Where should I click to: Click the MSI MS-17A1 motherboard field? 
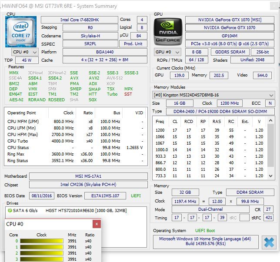(88, 176)
